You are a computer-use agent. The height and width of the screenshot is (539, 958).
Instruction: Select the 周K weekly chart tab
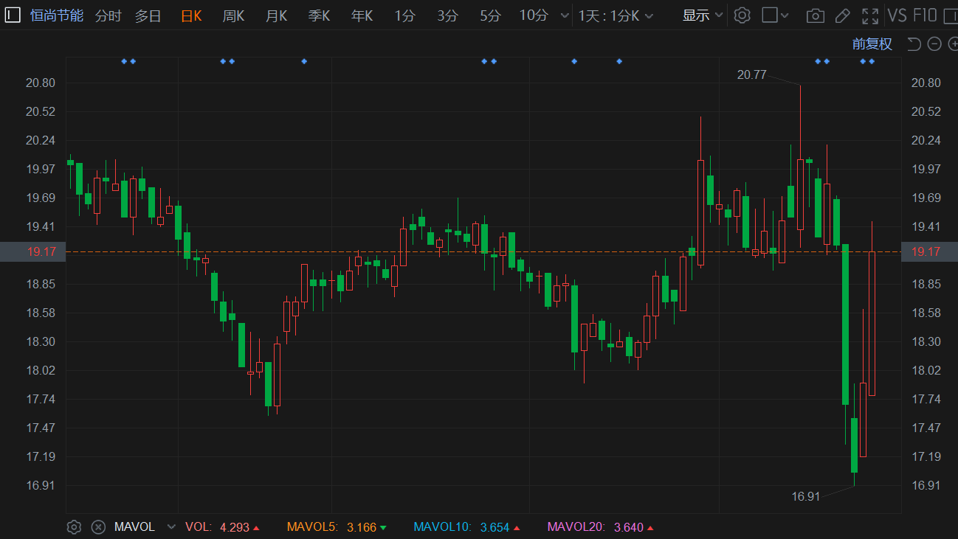(233, 15)
